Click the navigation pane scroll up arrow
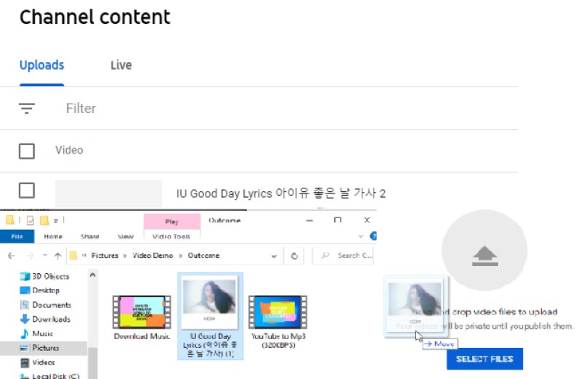 pyautogui.click(x=93, y=275)
